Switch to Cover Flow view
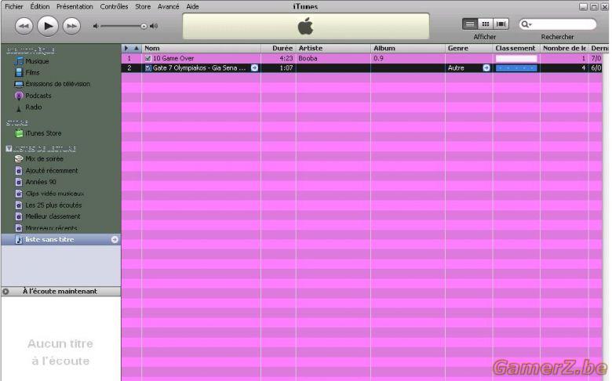The width and height of the screenshot is (612, 381). click(x=501, y=24)
